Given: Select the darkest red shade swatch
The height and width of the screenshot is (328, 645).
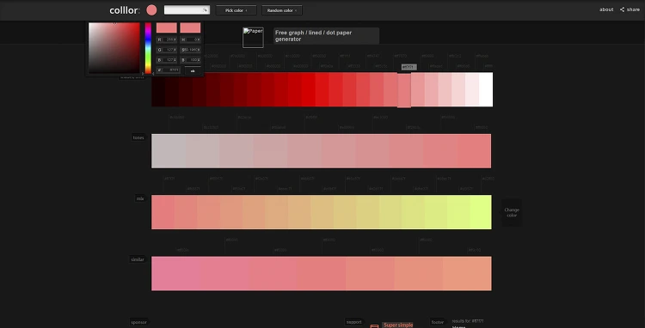Looking at the screenshot, I should (x=158, y=89).
